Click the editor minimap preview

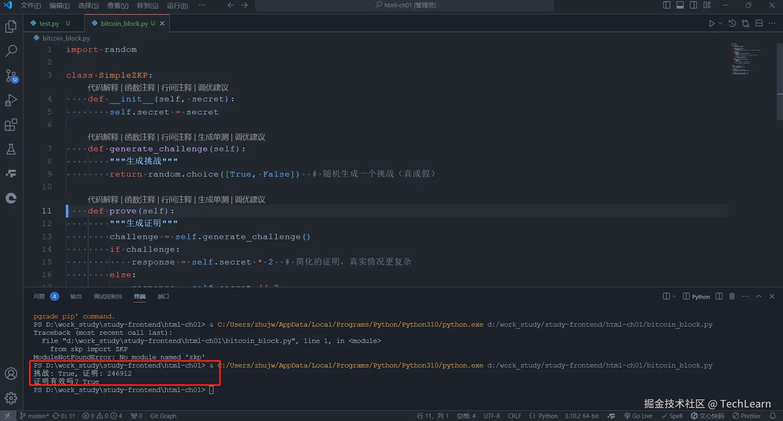click(x=746, y=58)
